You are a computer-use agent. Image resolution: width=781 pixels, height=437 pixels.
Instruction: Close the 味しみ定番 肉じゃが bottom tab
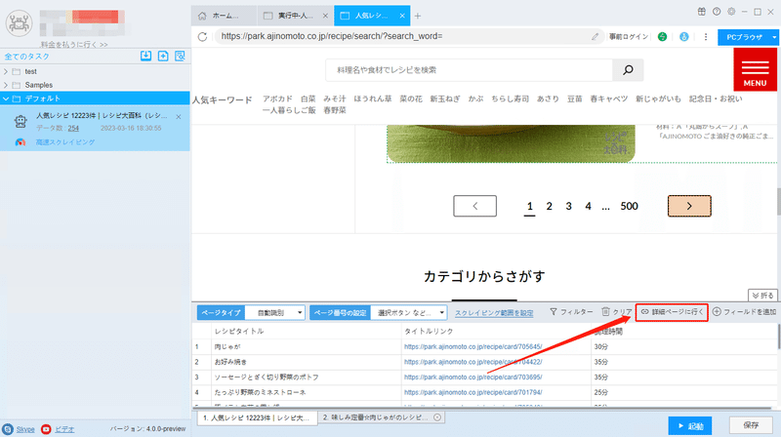coord(437,417)
